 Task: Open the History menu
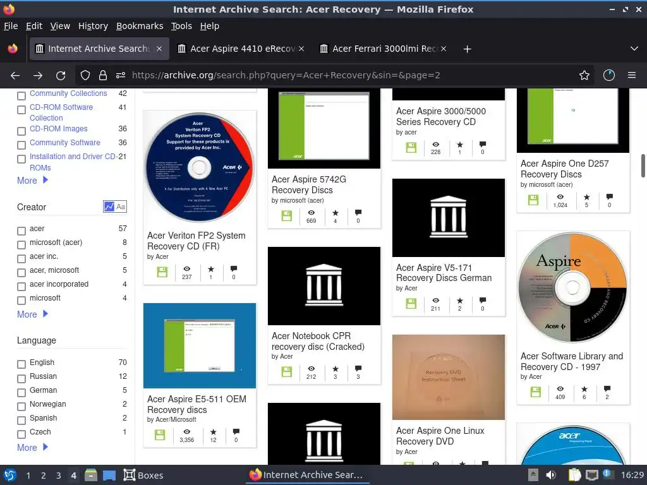click(x=93, y=26)
